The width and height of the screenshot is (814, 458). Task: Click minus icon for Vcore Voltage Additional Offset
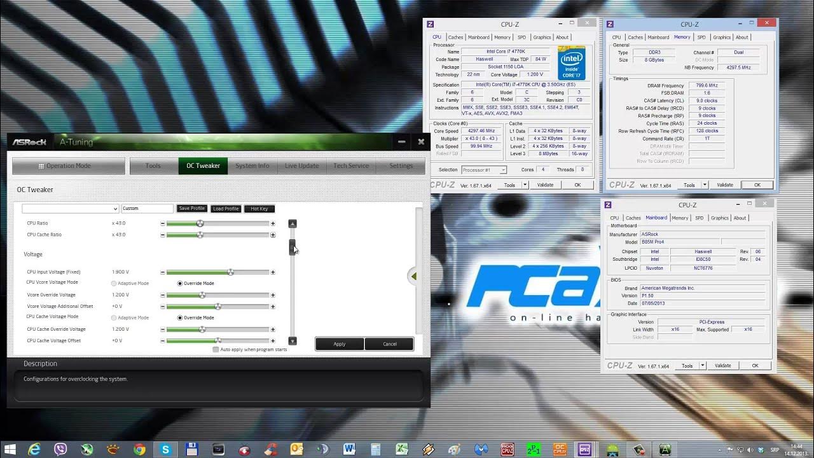[x=163, y=307]
